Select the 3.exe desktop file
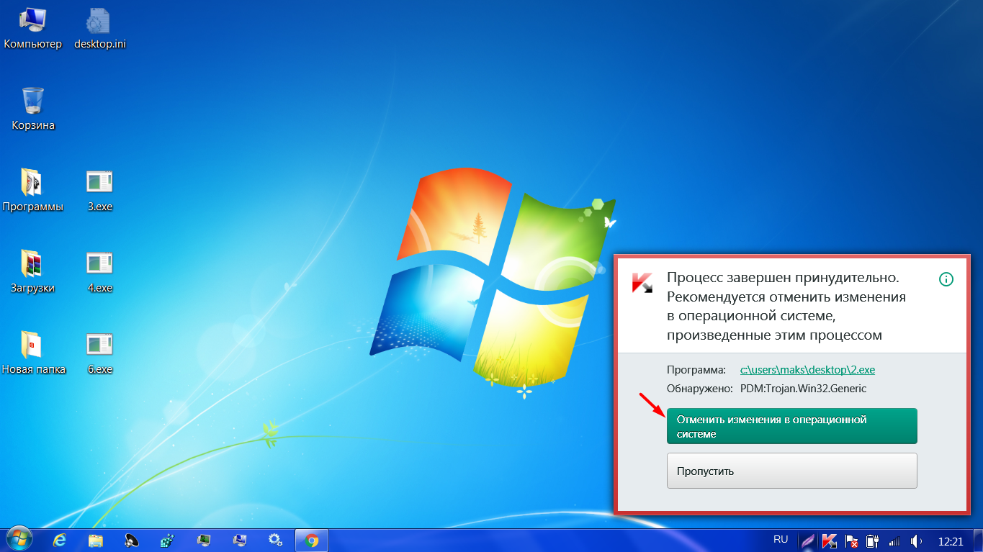 click(100, 191)
